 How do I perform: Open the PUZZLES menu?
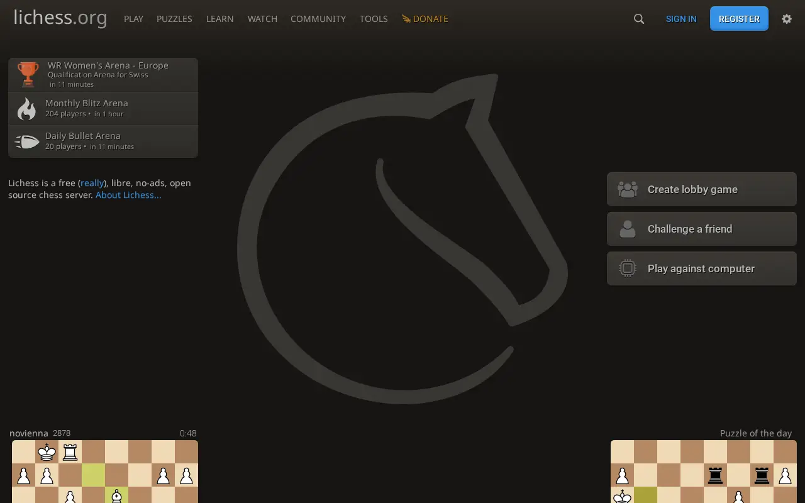click(x=174, y=19)
